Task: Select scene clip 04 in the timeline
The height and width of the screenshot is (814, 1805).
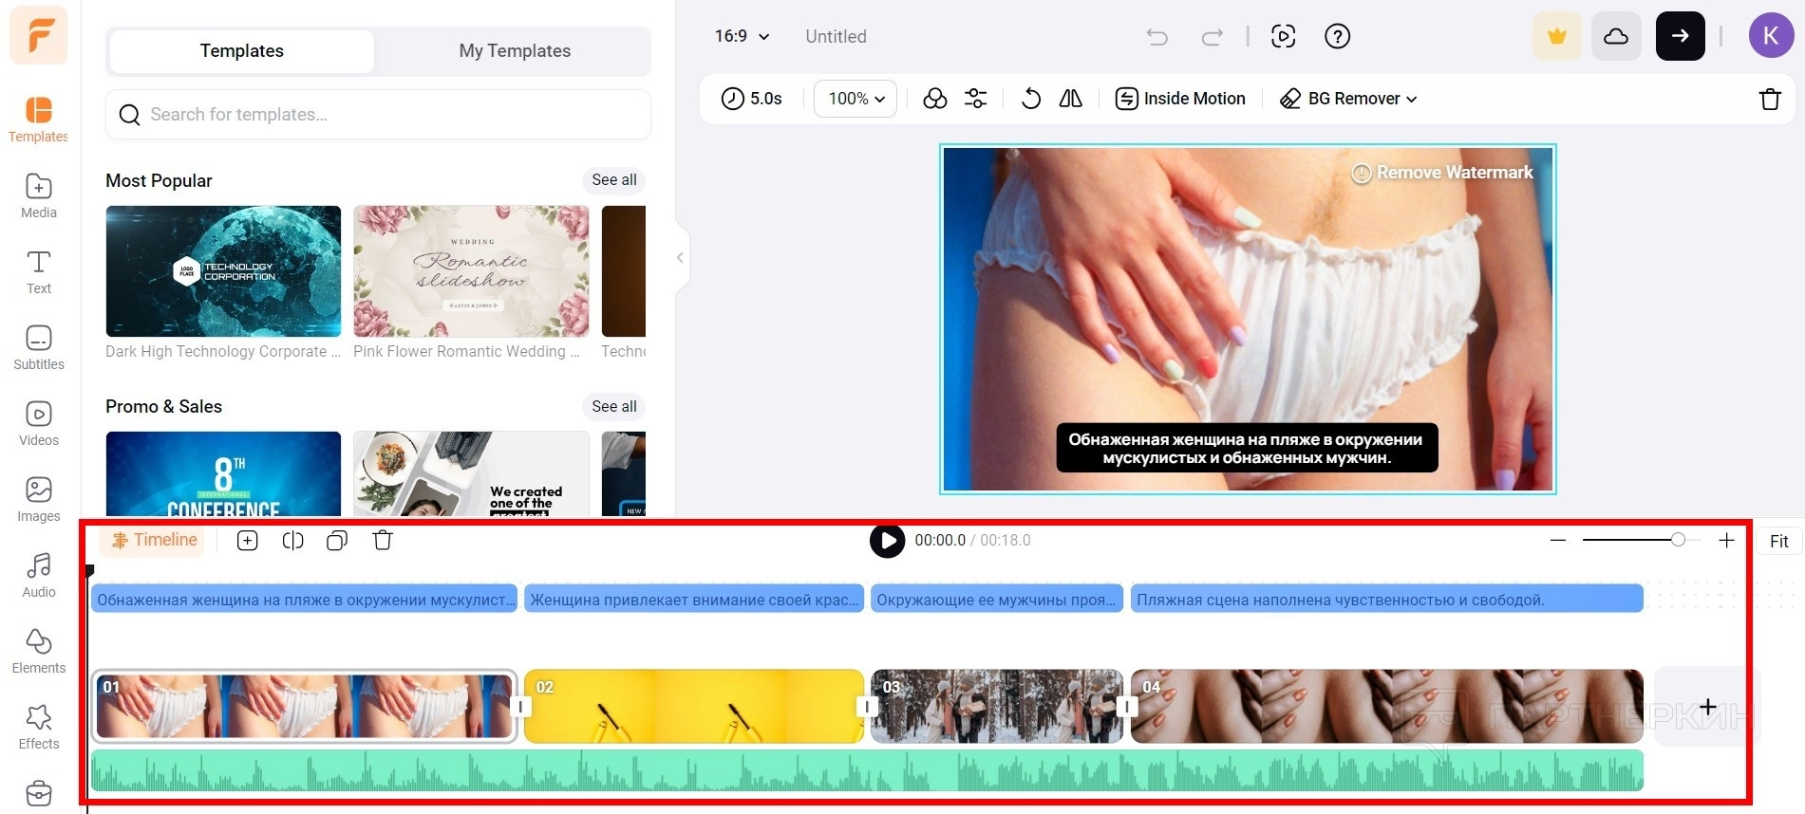Action: coord(1387,706)
